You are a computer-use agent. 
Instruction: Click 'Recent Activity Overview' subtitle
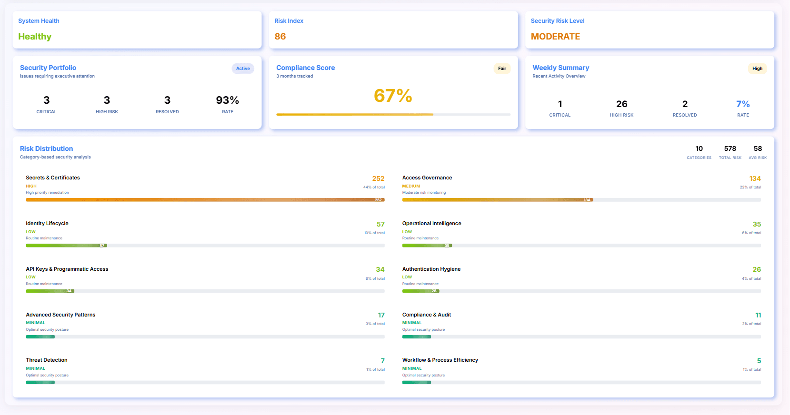559,76
